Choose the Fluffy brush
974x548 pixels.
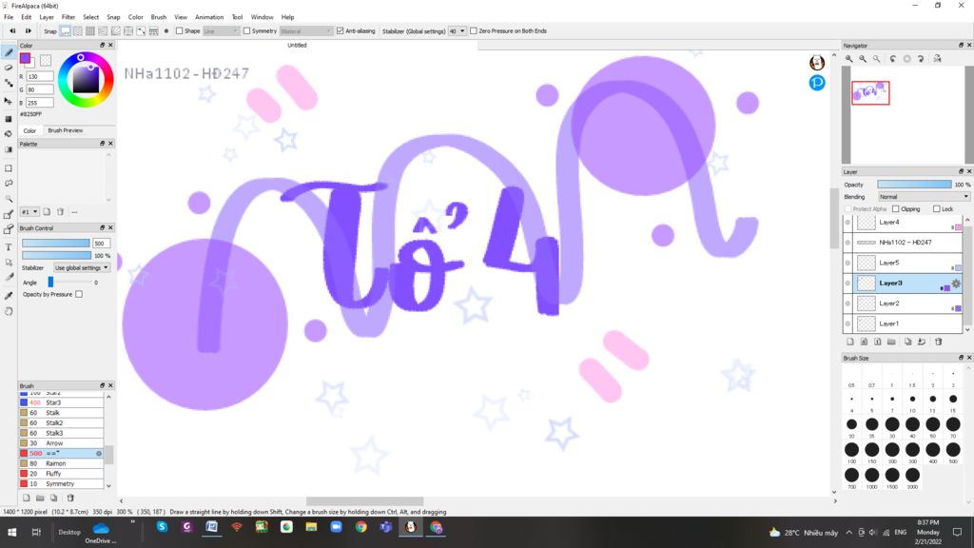tap(61, 474)
